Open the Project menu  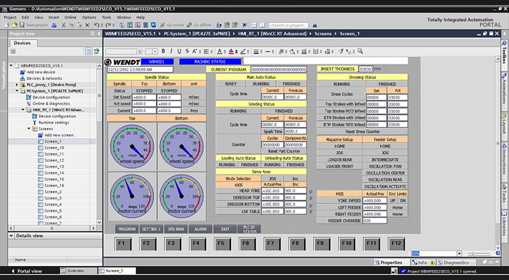(x=10, y=18)
